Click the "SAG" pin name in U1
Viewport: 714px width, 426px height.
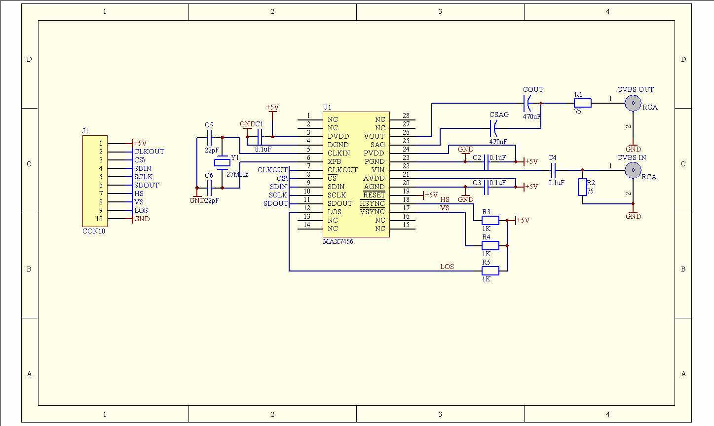tap(377, 145)
